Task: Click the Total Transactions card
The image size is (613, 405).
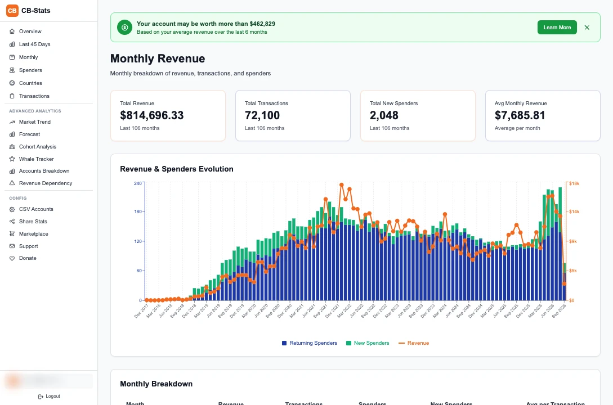Action: point(293,116)
